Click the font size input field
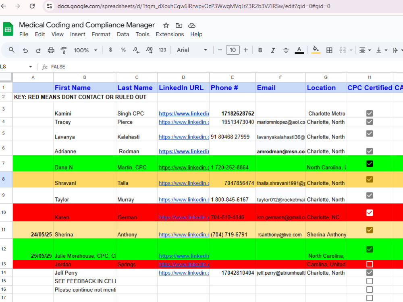The width and height of the screenshot is (403, 302). pyautogui.click(x=233, y=50)
